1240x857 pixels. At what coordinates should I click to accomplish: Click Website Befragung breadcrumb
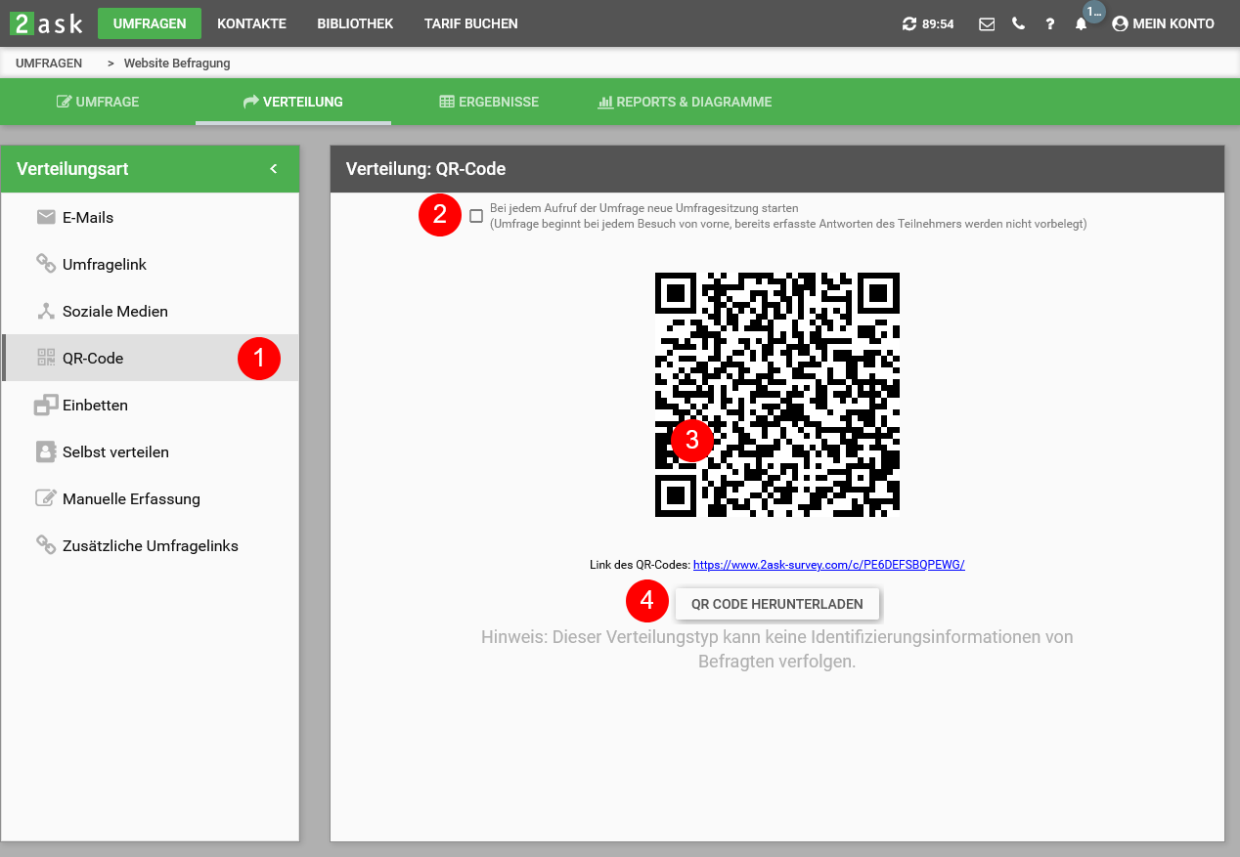[x=177, y=64]
